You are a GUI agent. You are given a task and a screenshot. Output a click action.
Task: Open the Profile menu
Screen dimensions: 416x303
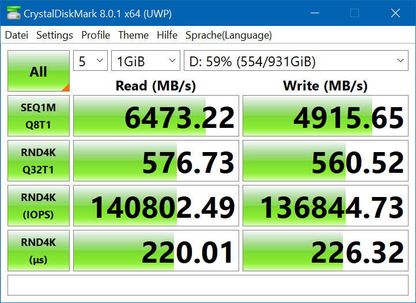(x=96, y=35)
